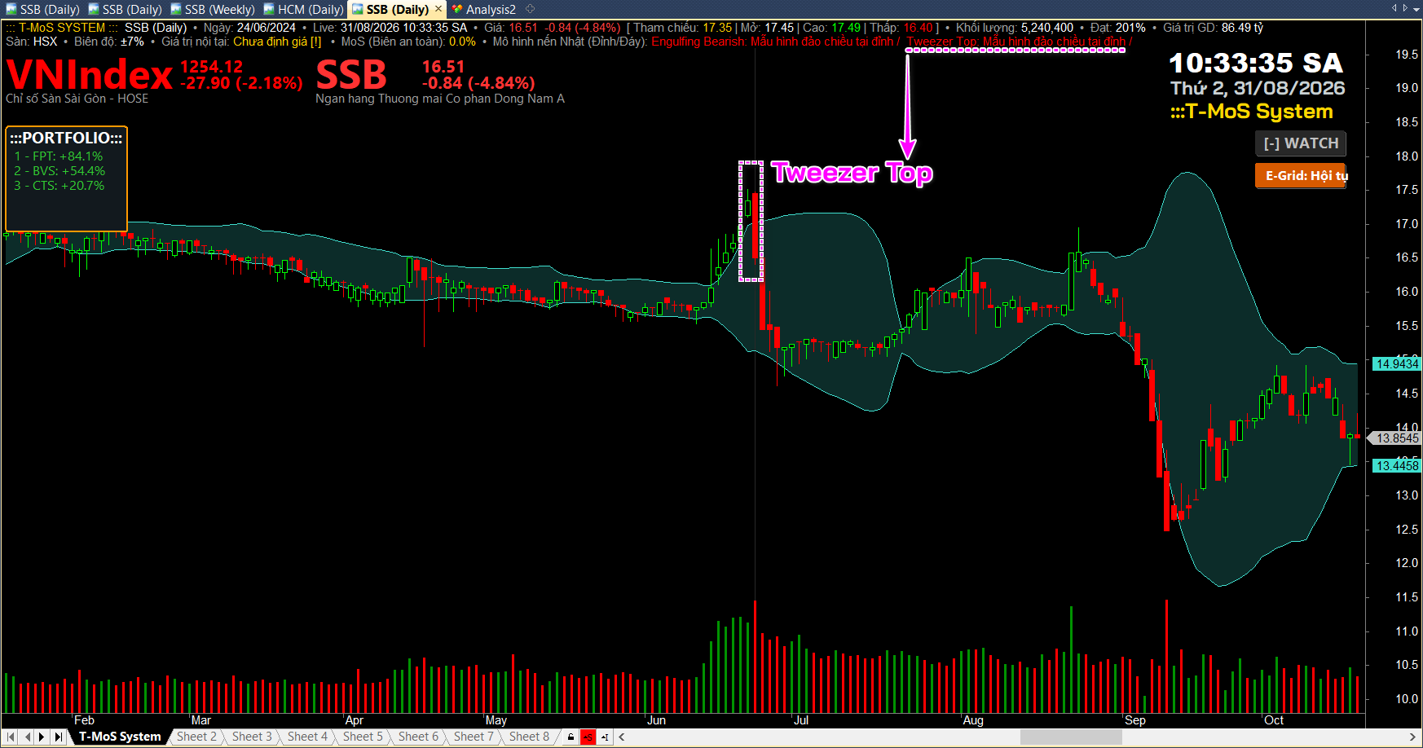Click the horizontal scrollbar right arrow

1413,737
